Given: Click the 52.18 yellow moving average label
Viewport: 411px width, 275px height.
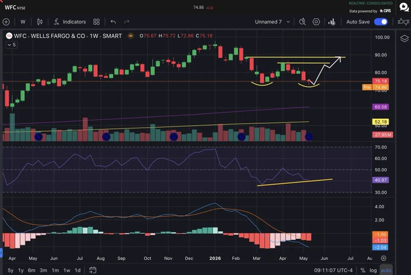Looking at the screenshot, I should [380, 122].
